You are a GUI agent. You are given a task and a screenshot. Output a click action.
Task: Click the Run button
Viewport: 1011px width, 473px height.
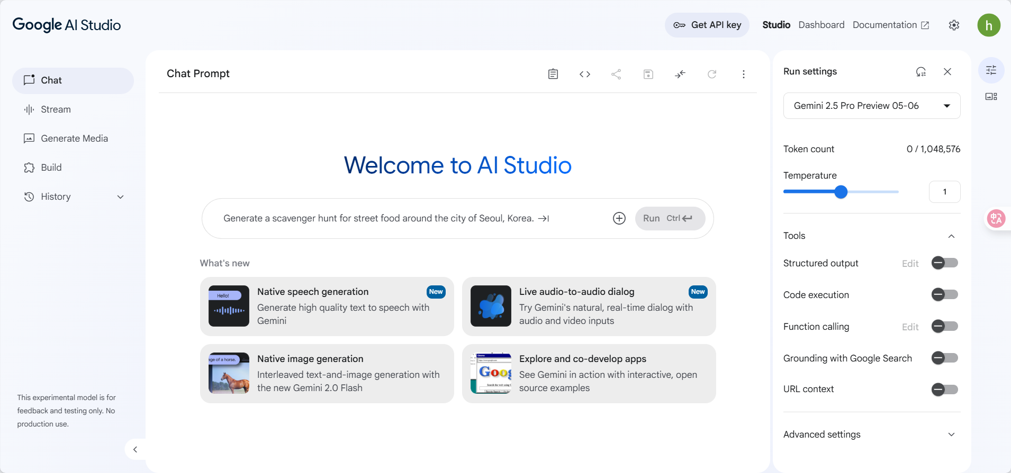(670, 218)
